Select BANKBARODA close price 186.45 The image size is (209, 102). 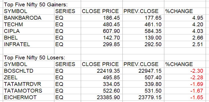pyautogui.click(x=109, y=18)
